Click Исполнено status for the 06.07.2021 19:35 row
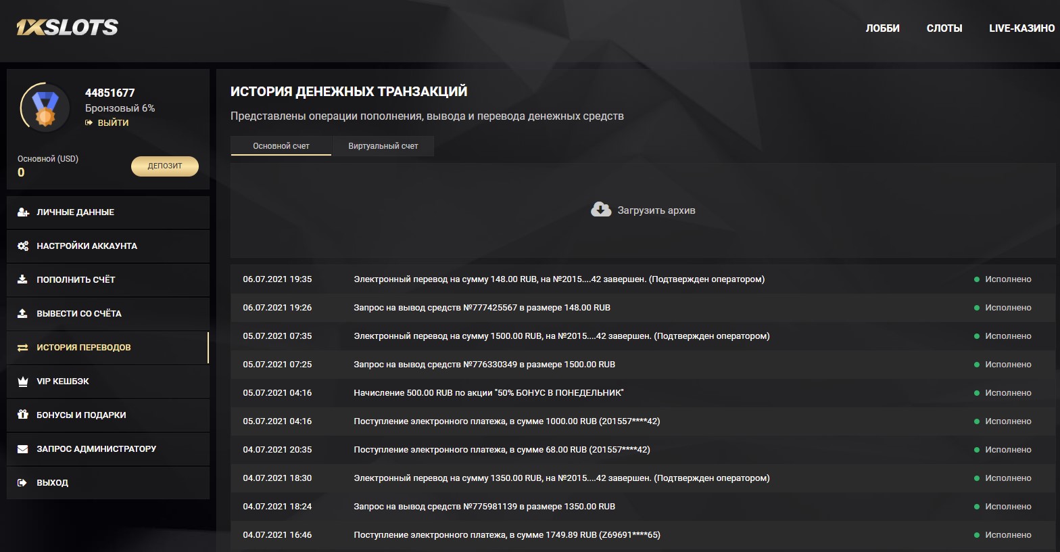Viewport: 1060px width, 552px height. coord(1008,279)
